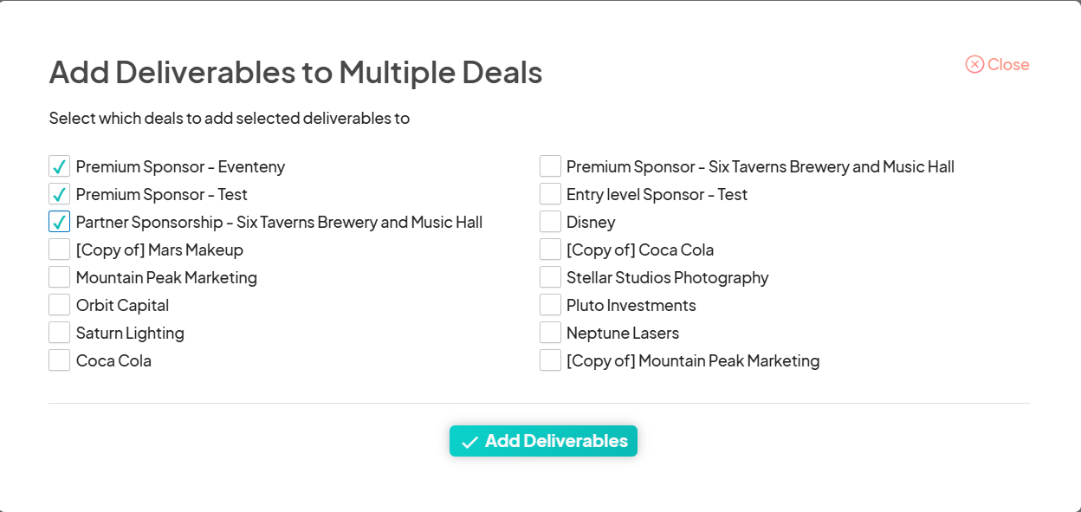Select the [Copy of] Coca Cola checkbox
1081x512 pixels.
tap(550, 250)
